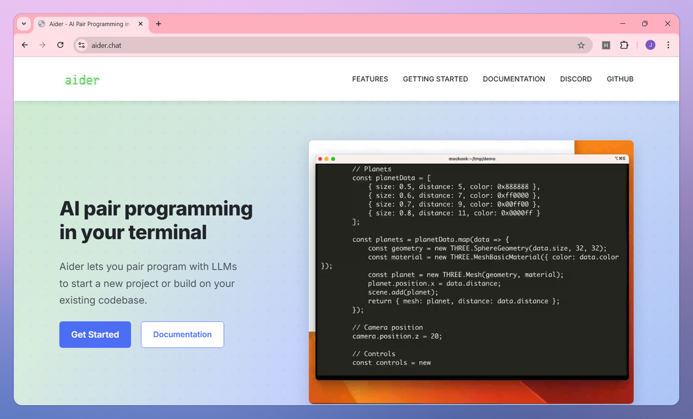Screen dimensions: 693x419
Task: Click the "// Planets" comment line
Action: 372,169
